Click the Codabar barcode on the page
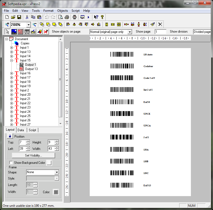This screenshot has width=213, height=210. [122, 66]
